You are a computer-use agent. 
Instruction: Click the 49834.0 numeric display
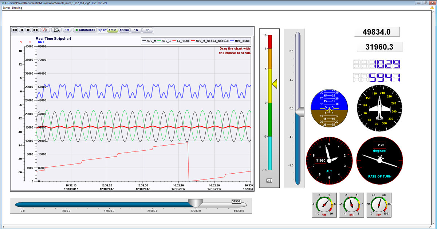tap(377, 32)
